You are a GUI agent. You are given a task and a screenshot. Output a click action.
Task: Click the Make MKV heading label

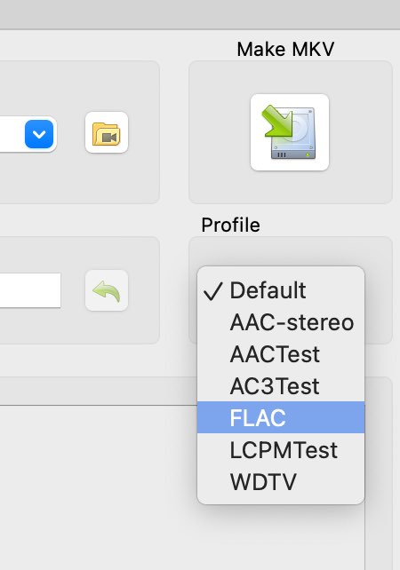click(285, 49)
